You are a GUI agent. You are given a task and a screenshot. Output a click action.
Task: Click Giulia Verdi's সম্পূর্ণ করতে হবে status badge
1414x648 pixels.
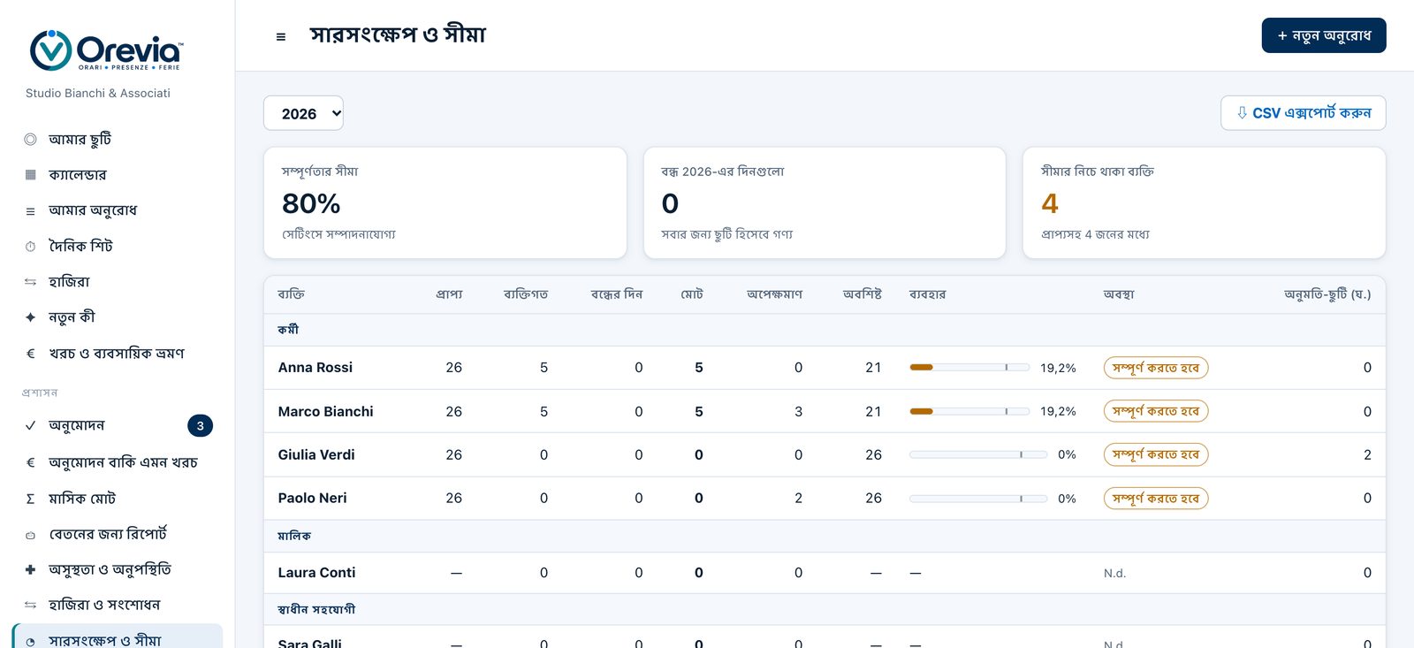(x=1156, y=454)
